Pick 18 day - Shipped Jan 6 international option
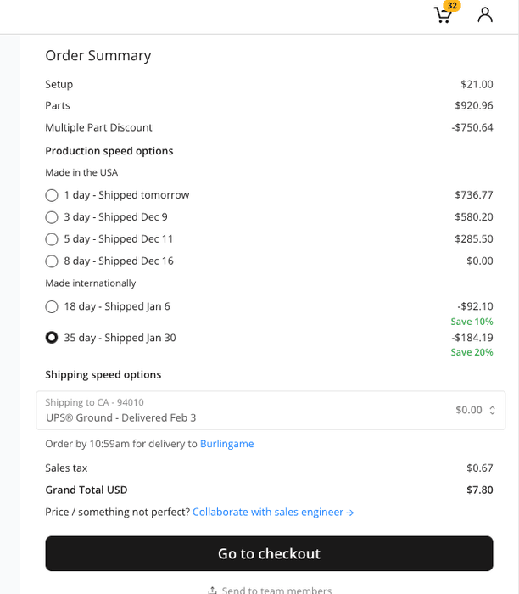This screenshot has width=519, height=594. tap(52, 306)
